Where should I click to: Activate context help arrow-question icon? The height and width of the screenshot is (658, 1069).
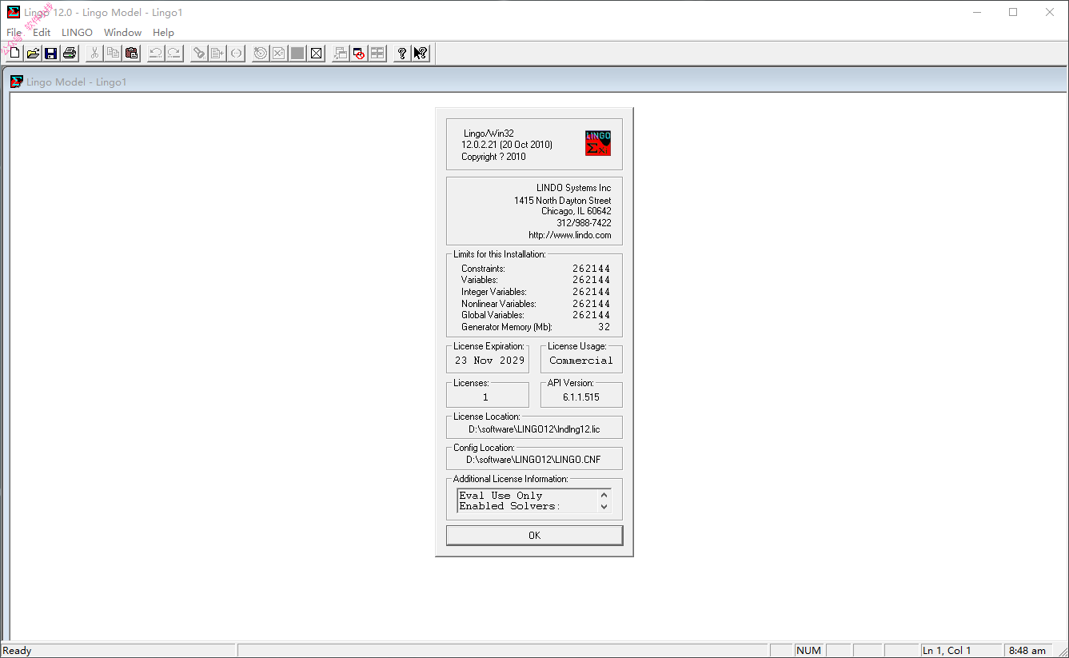coord(421,54)
